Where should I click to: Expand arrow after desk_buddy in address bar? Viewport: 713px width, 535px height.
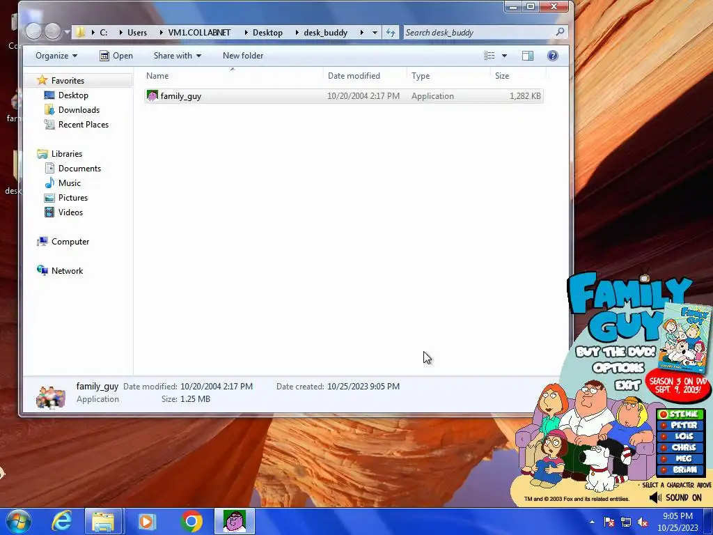tap(361, 32)
